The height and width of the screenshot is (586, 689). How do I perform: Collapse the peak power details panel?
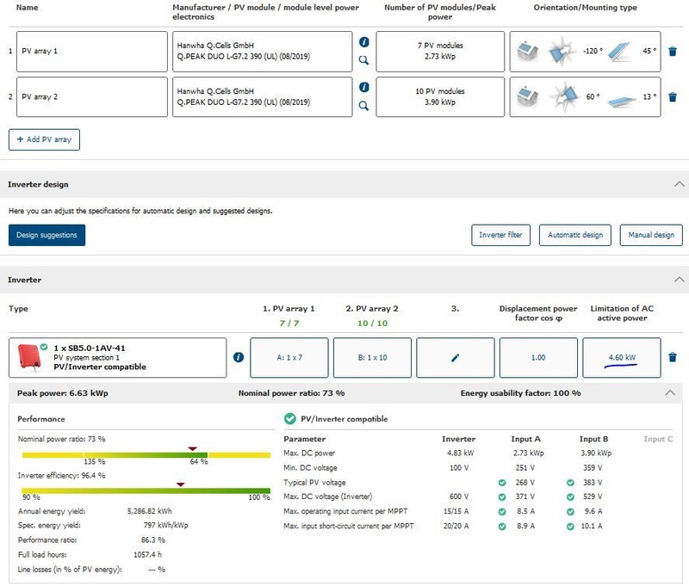click(668, 393)
